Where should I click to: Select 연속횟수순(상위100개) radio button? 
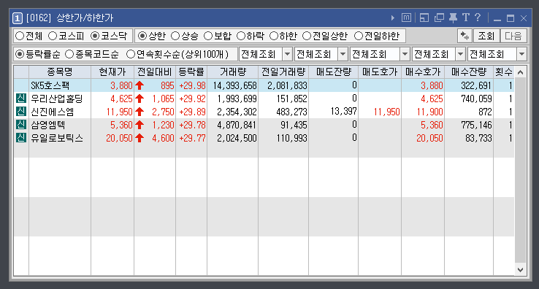(131, 54)
